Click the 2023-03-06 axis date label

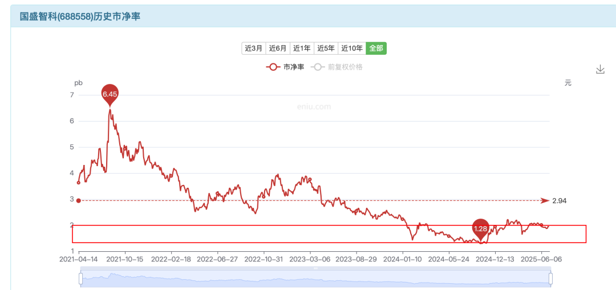point(310,259)
